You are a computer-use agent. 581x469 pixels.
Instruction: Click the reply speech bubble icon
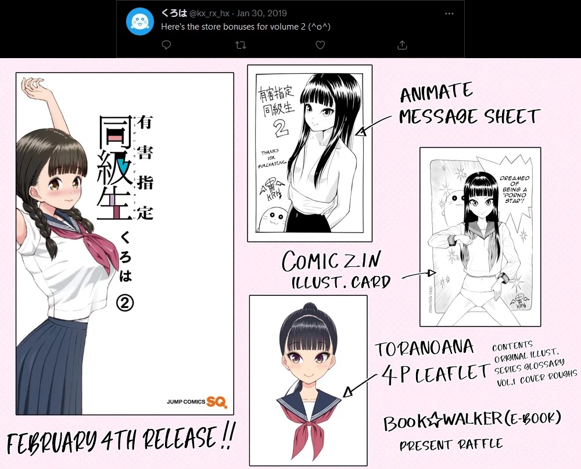pos(166,45)
